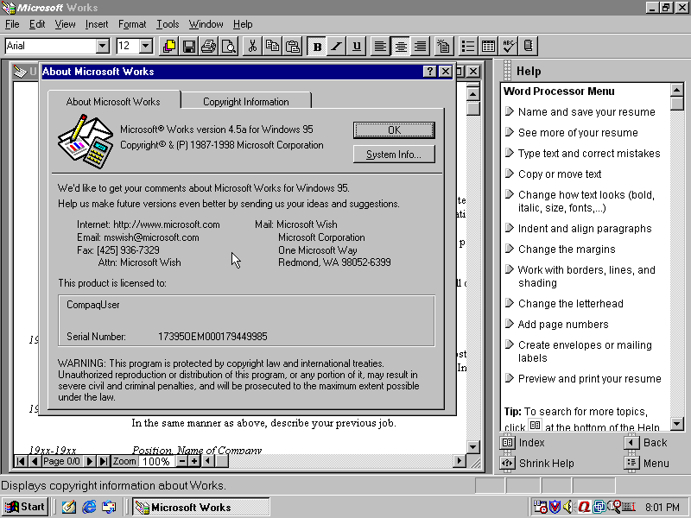
Task: Click the System Info button
Action: (x=394, y=155)
